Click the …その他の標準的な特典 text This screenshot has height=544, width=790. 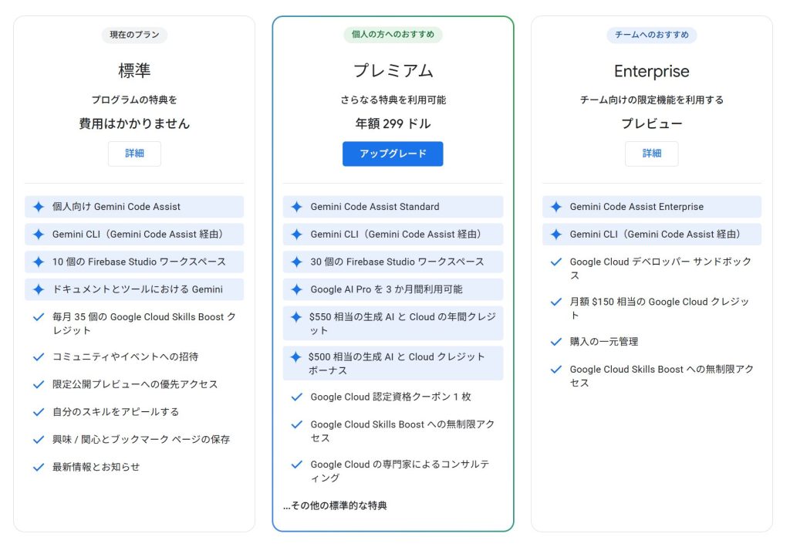click(335, 505)
